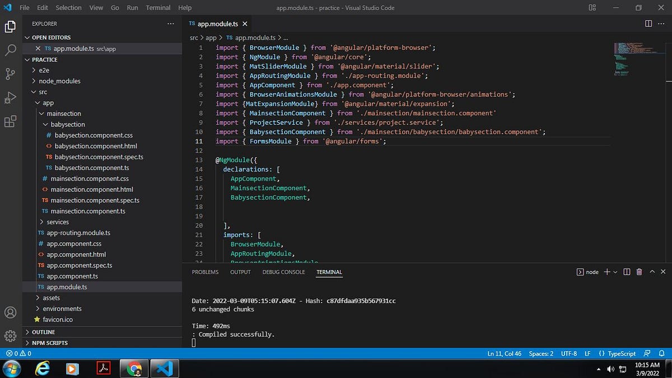Close app.module.ts in Open Editors list
The height and width of the screenshot is (378, 672).
click(x=38, y=49)
